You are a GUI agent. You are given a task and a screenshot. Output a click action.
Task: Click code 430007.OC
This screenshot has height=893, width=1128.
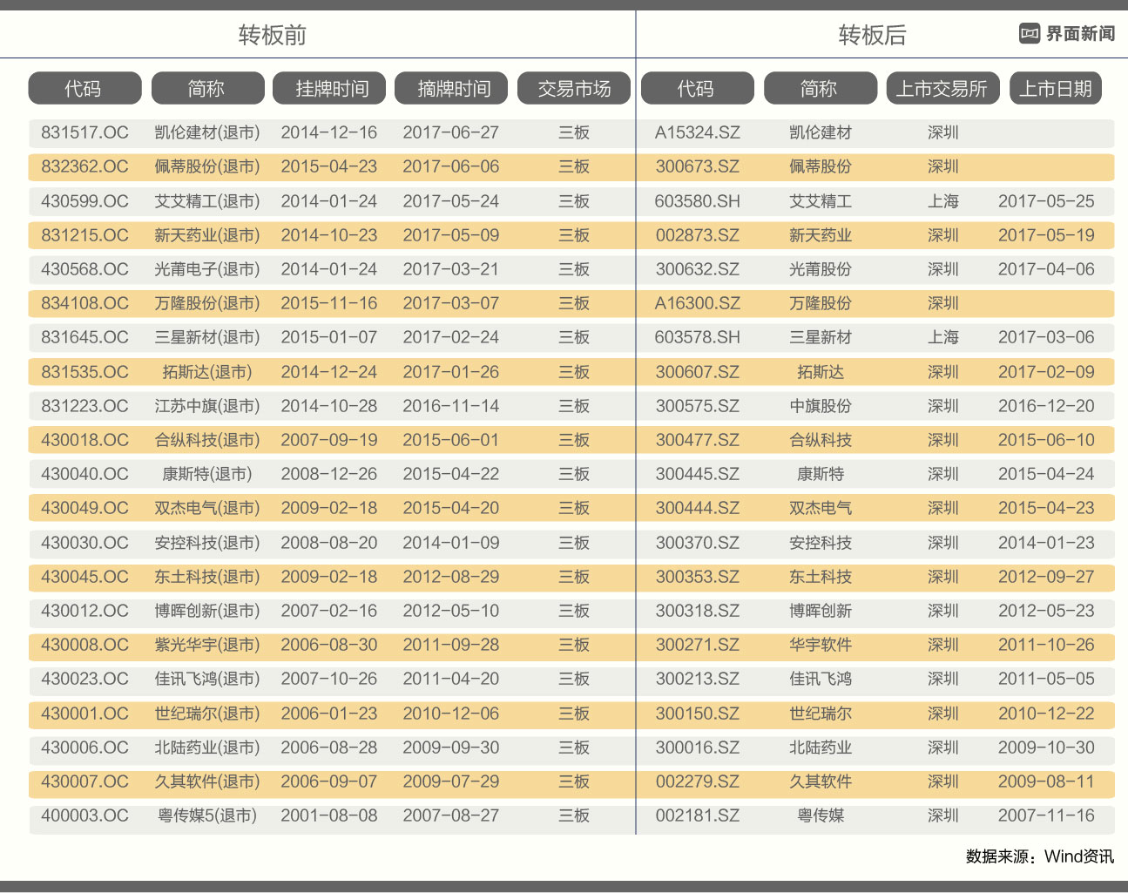[x=84, y=781]
